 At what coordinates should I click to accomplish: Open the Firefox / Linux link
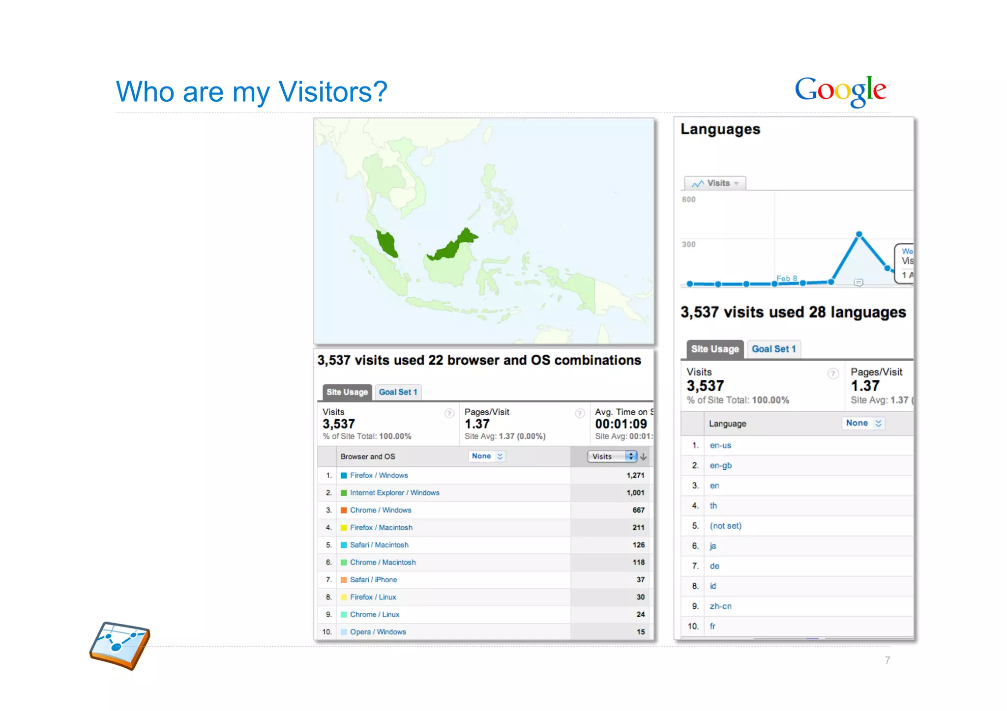pos(373,597)
